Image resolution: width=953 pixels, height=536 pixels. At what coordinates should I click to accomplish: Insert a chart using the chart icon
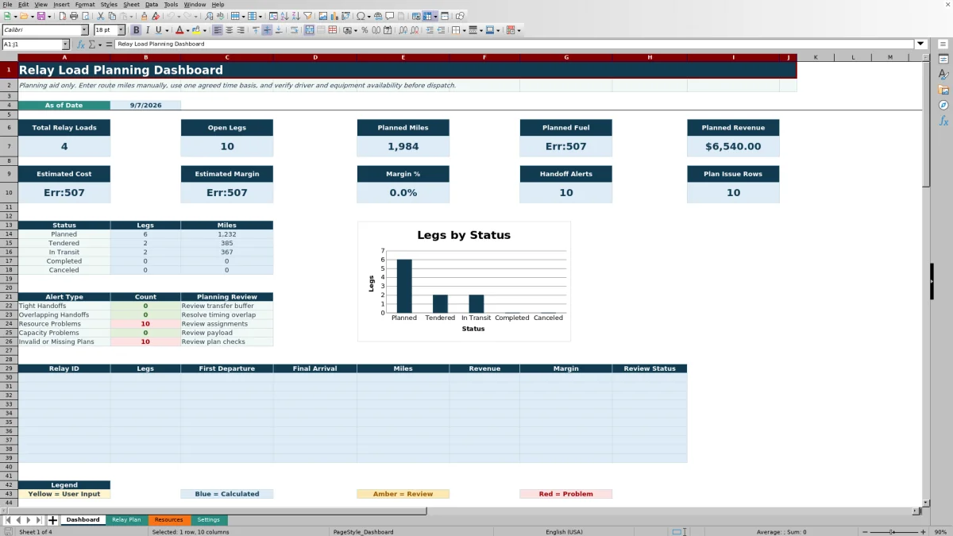click(x=334, y=16)
